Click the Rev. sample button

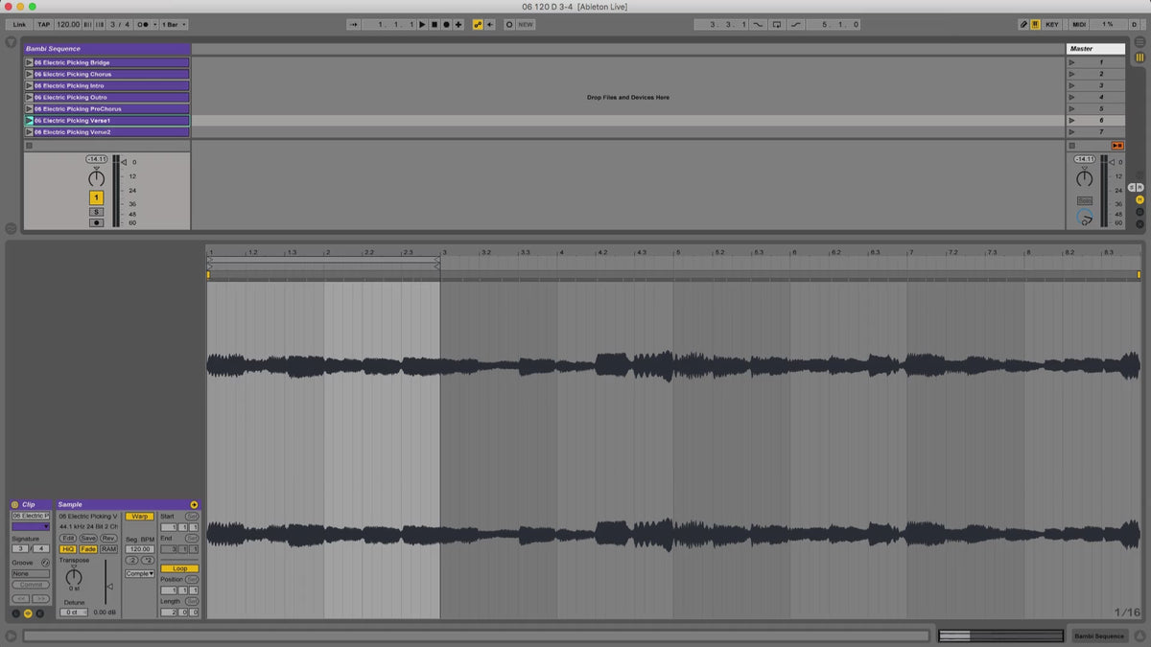[108, 538]
